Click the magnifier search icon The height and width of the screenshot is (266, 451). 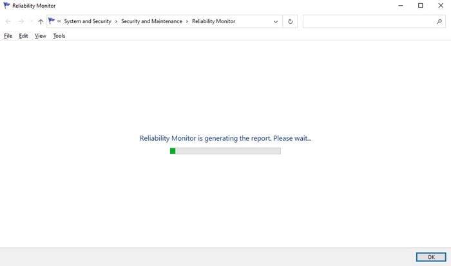(439, 21)
